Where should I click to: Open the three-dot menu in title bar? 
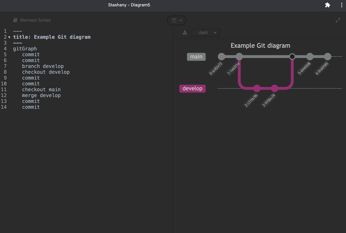(341, 5)
